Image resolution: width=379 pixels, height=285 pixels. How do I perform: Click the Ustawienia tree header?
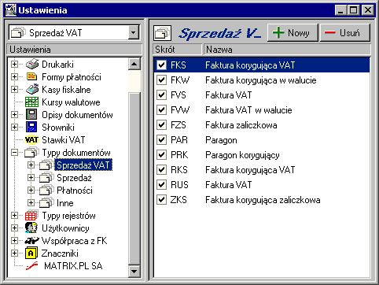[x=74, y=50]
